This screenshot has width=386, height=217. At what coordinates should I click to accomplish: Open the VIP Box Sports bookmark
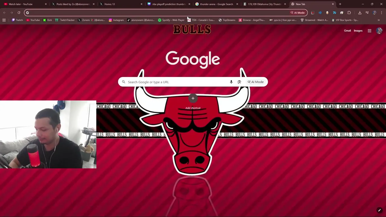click(345, 20)
